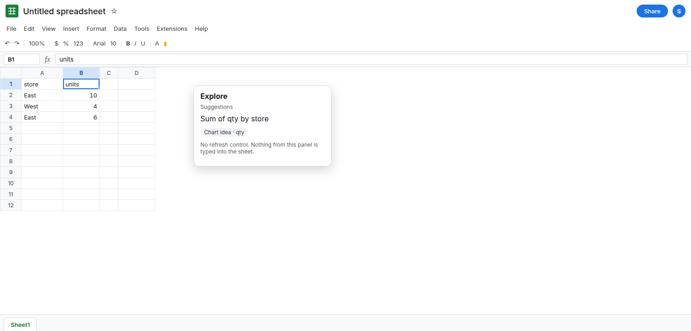Image resolution: width=691 pixels, height=331 pixels.
Task: Open the View menu
Action: pos(49,29)
